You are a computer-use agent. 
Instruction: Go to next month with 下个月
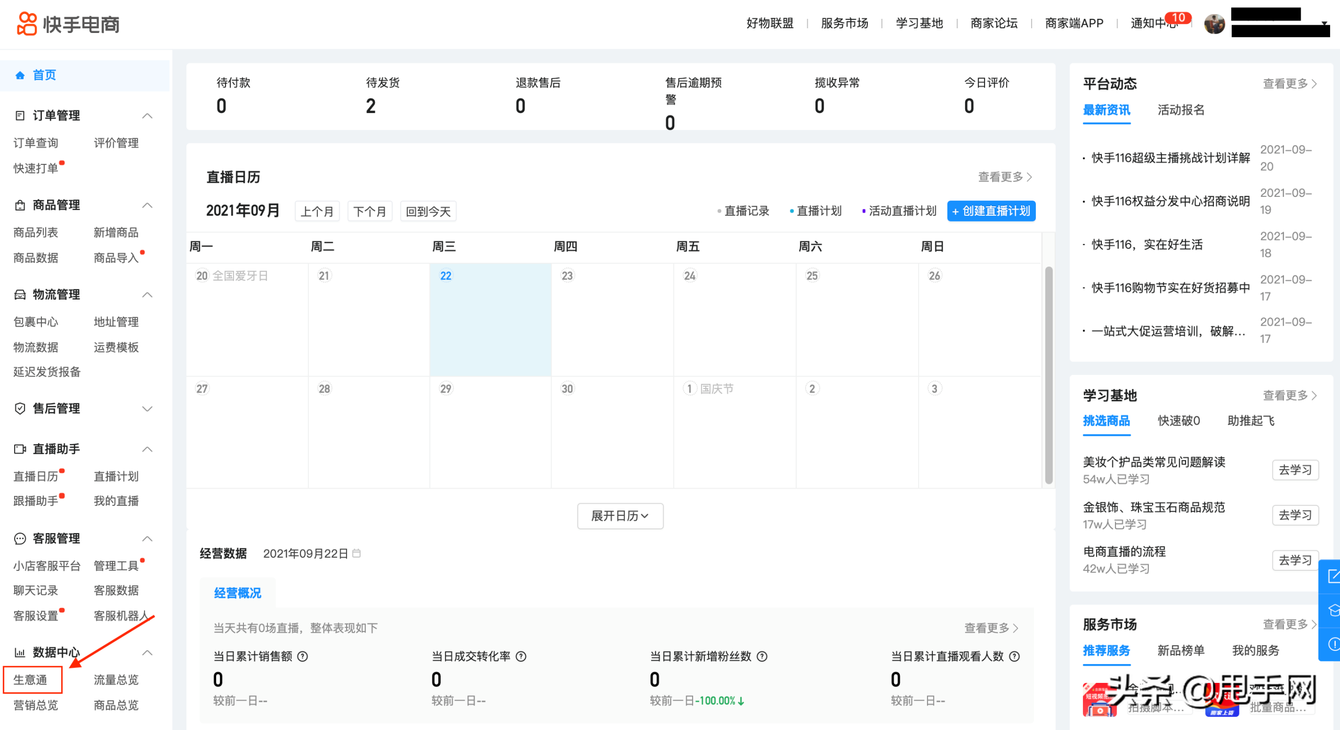click(x=370, y=211)
